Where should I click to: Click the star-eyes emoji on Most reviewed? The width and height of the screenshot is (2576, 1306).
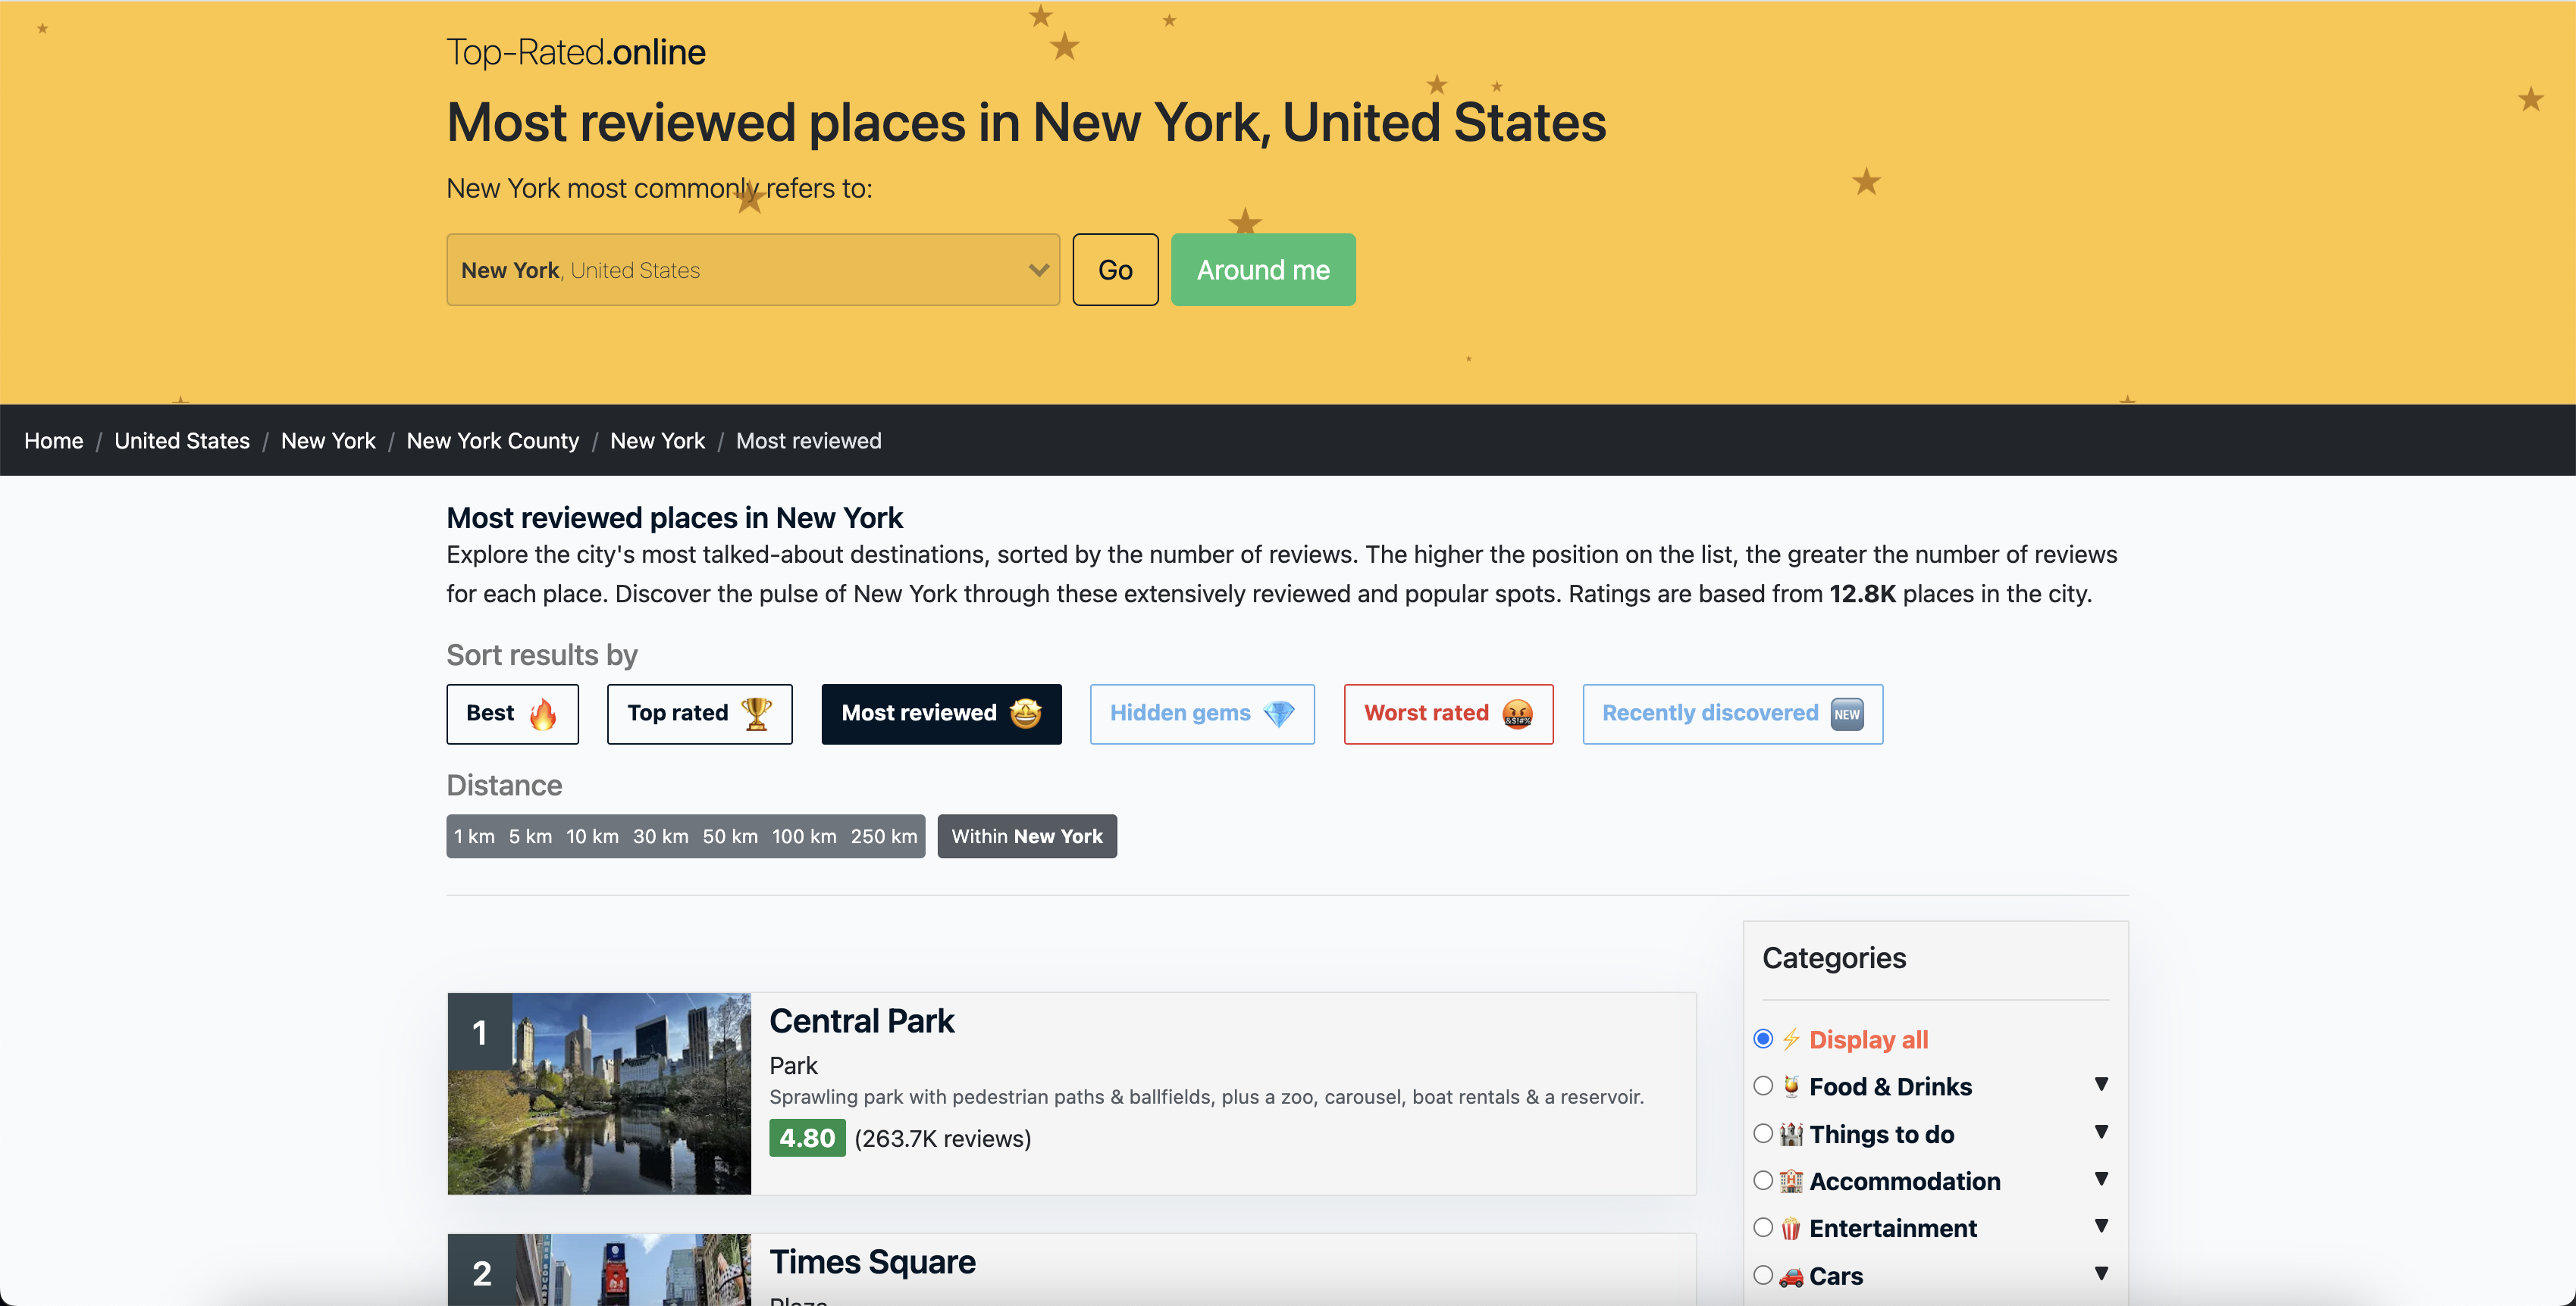pos(1025,714)
